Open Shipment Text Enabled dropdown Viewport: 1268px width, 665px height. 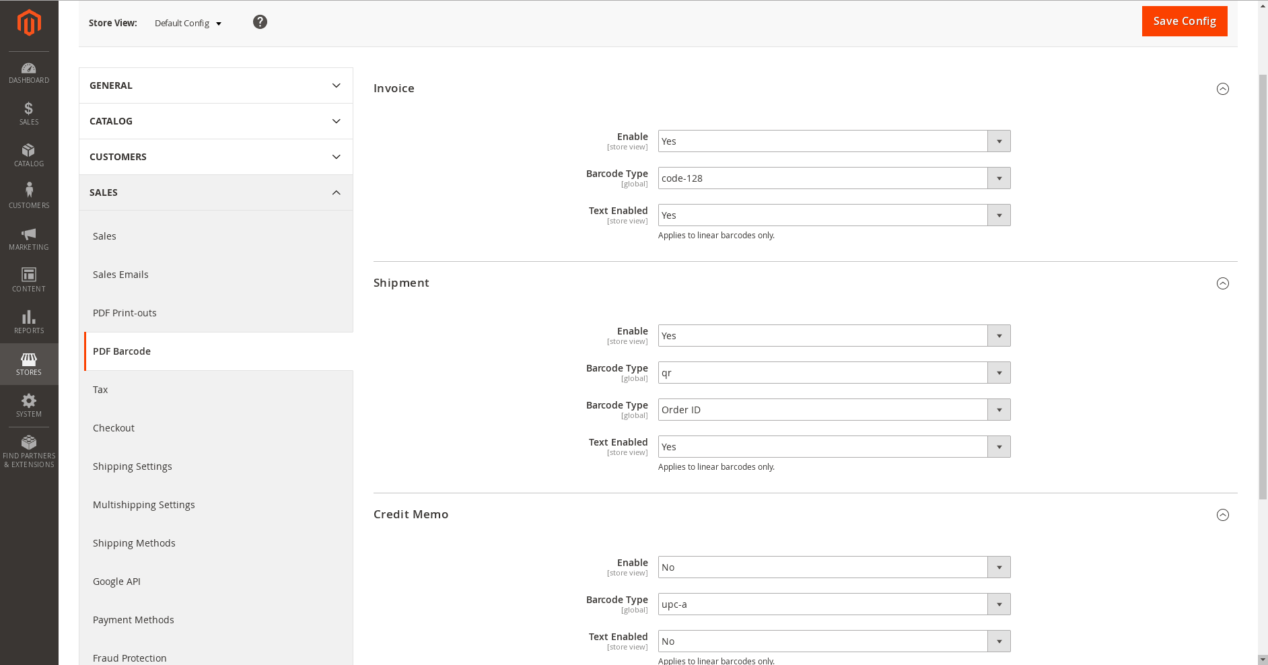pos(835,447)
